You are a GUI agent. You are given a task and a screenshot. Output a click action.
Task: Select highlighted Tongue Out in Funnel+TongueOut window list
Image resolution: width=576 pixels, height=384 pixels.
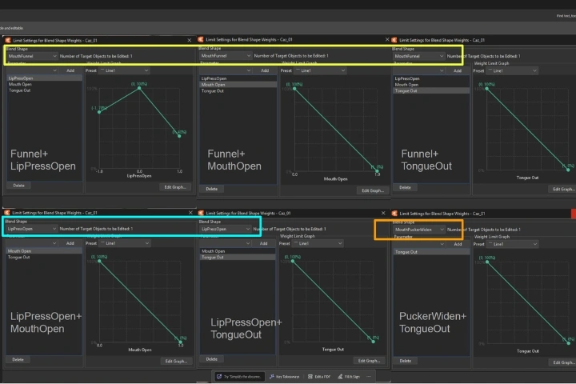[x=431, y=90]
